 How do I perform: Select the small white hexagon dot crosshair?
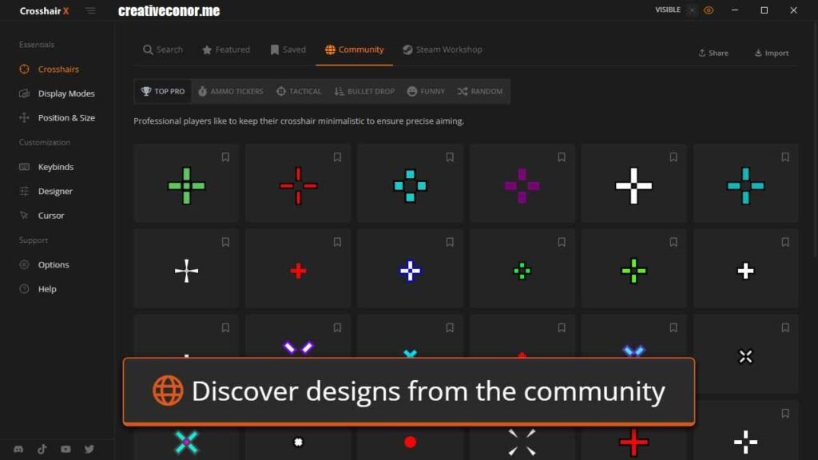pyautogui.click(x=298, y=442)
